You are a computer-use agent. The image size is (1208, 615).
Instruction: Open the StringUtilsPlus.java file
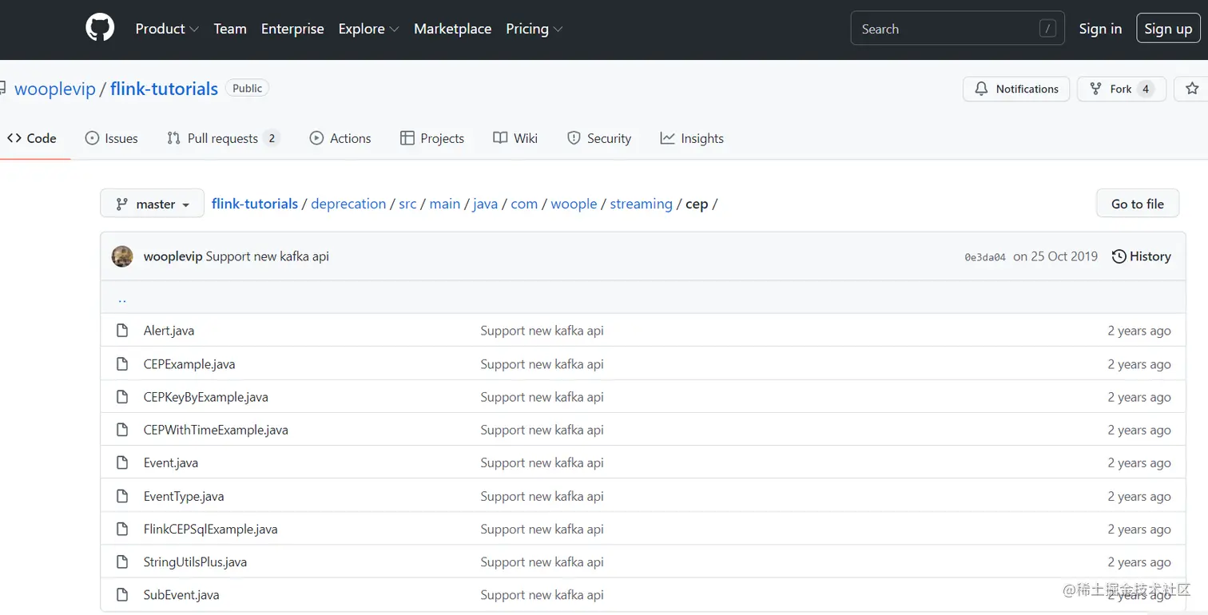pos(195,561)
